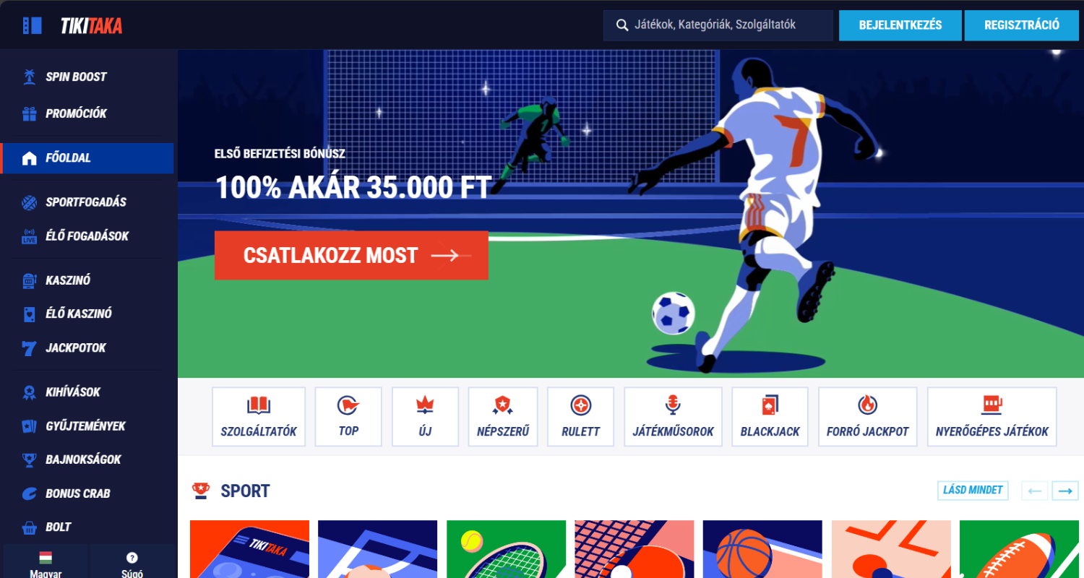
Task: Open the Magyar language selector
Action: tap(45, 564)
